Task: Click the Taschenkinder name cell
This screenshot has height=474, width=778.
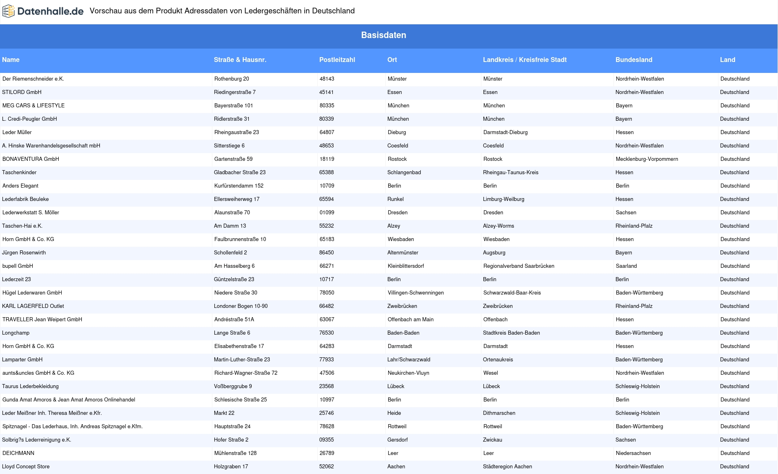Action: coord(19,172)
